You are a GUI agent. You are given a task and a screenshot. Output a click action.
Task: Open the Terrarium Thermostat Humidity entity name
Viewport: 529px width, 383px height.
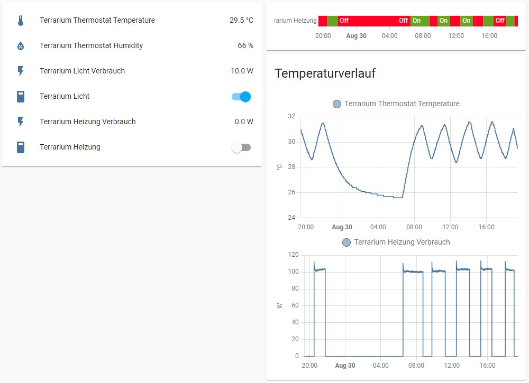(x=91, y=46)
